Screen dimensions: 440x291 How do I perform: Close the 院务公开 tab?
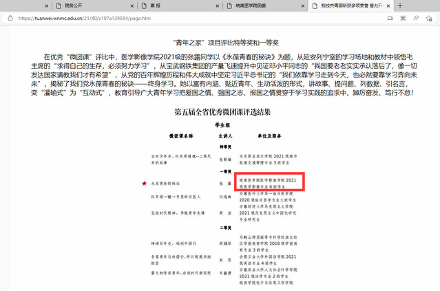131,6
